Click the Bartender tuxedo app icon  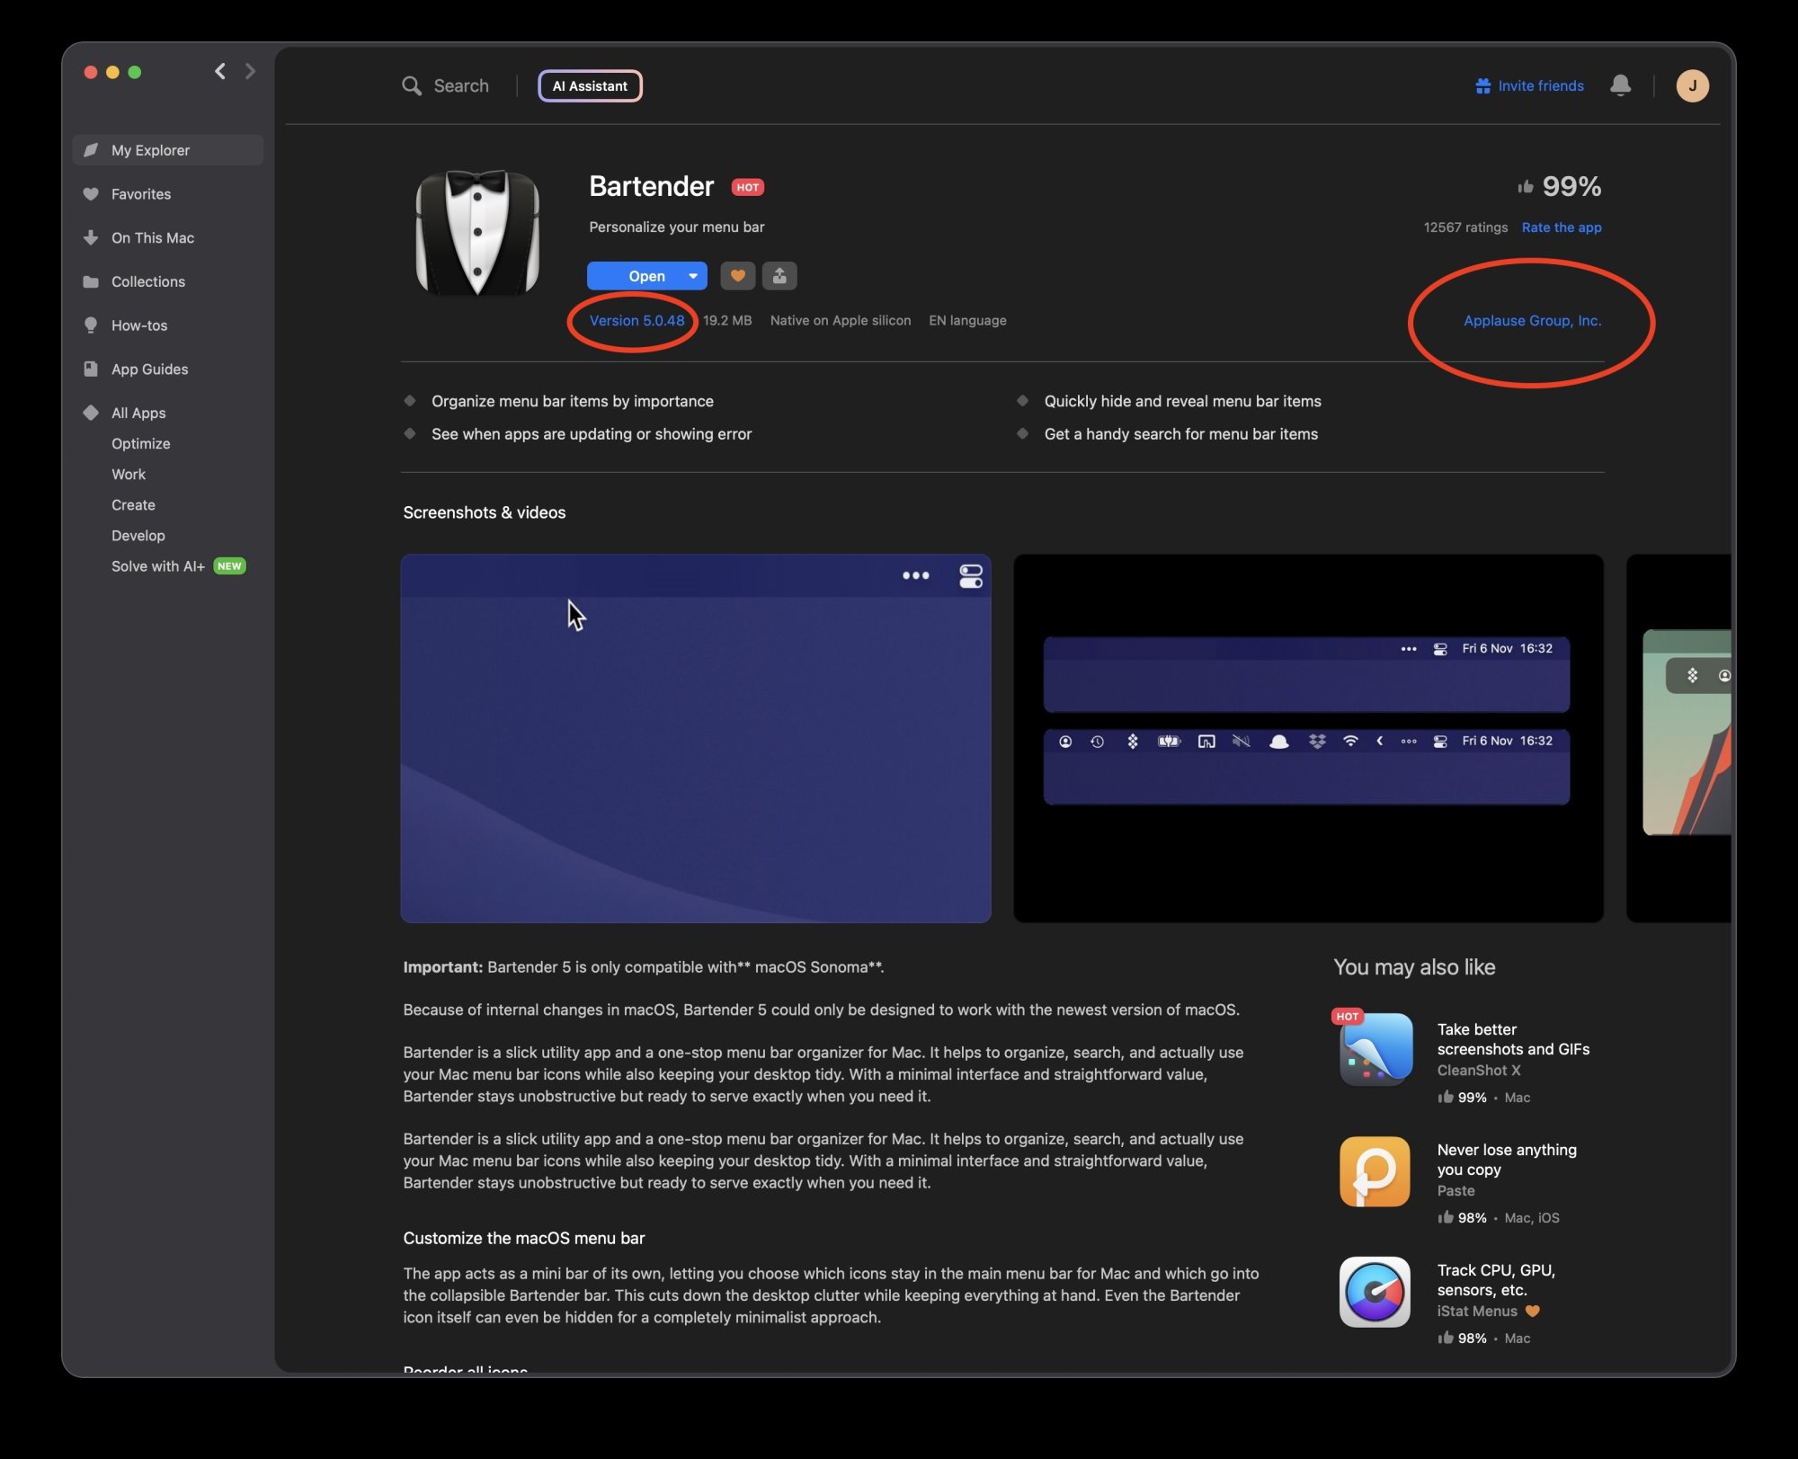(x=477, y=233)
